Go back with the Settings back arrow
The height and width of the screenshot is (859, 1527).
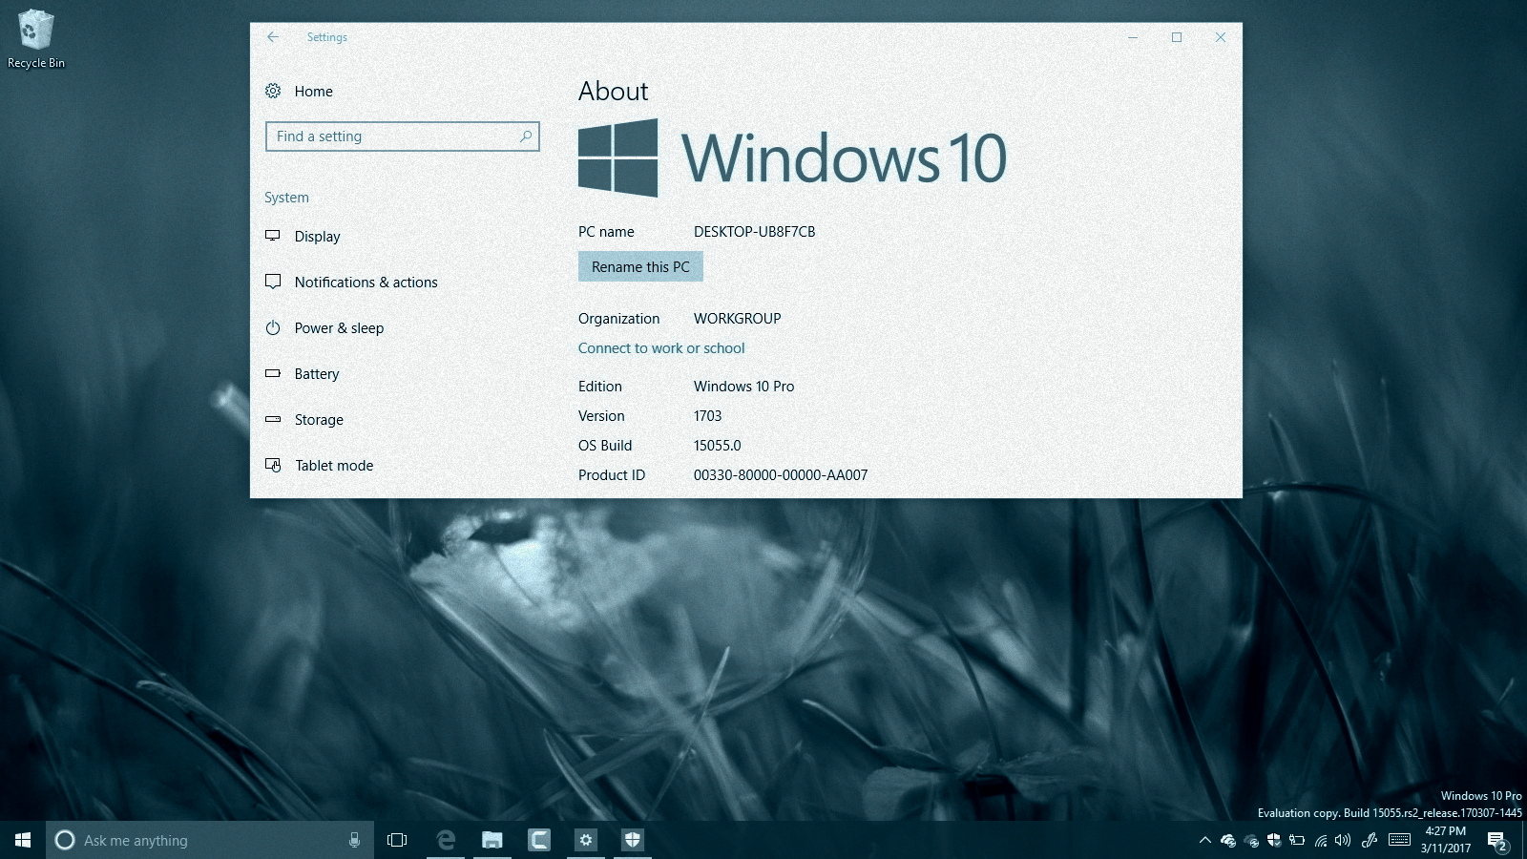[x=273, y=37]
